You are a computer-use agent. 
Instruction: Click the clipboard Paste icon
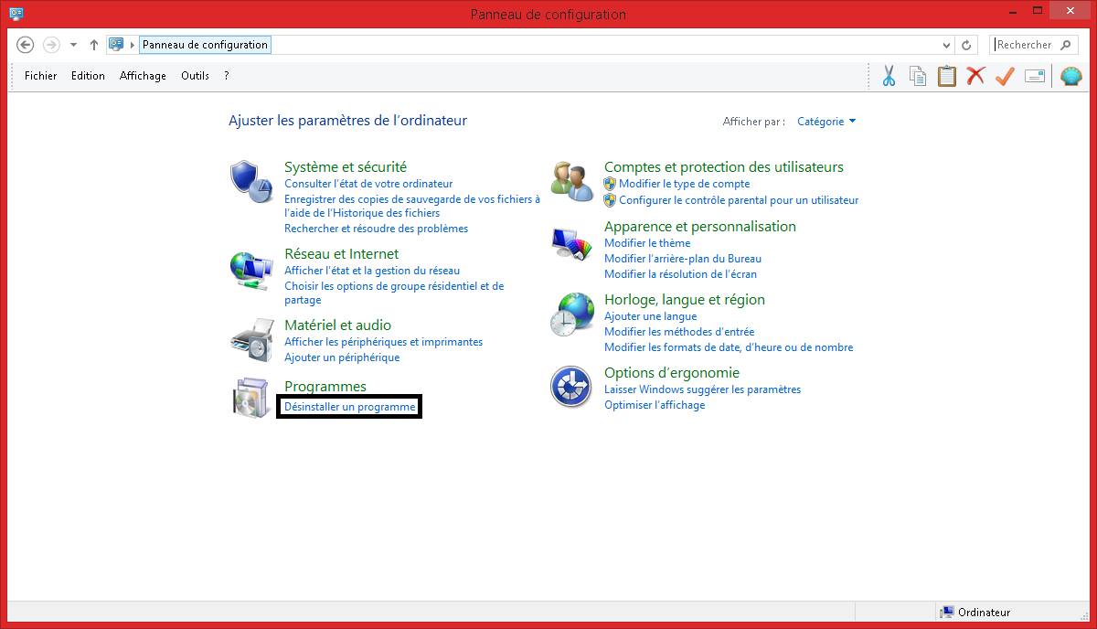tap(946, 76)
